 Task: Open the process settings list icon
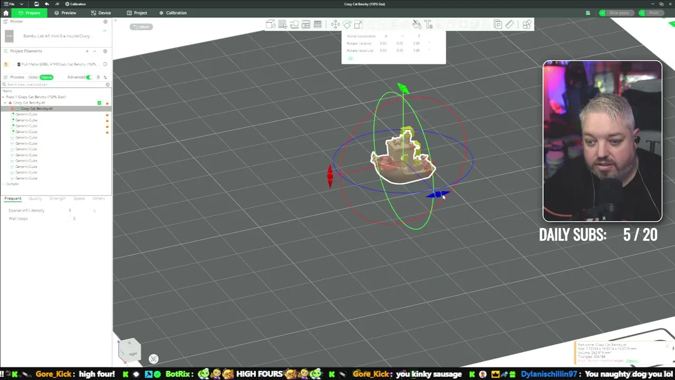pyautogui.click(x=98, y=77)
